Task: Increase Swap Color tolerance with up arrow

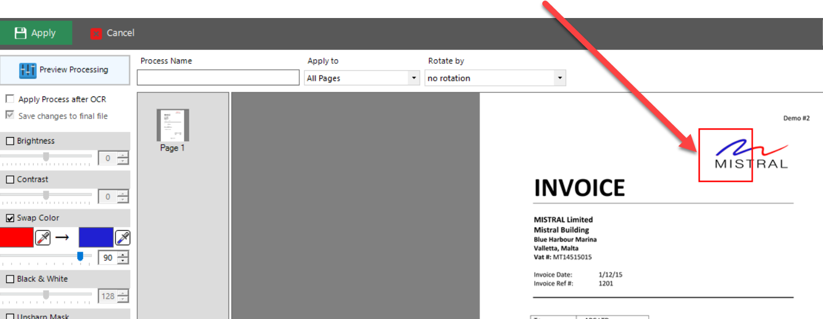Action: point(123,254)
